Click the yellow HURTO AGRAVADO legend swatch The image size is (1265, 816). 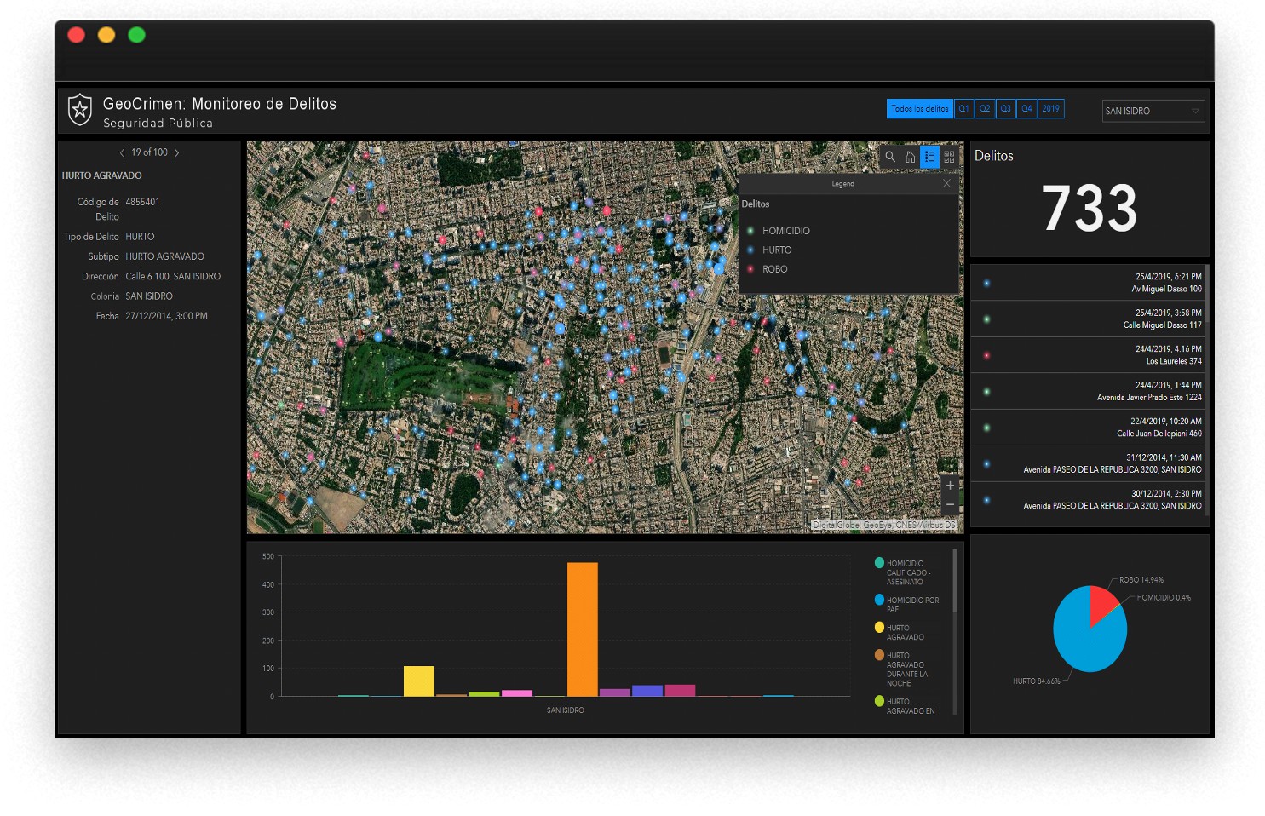pos(879,628)
